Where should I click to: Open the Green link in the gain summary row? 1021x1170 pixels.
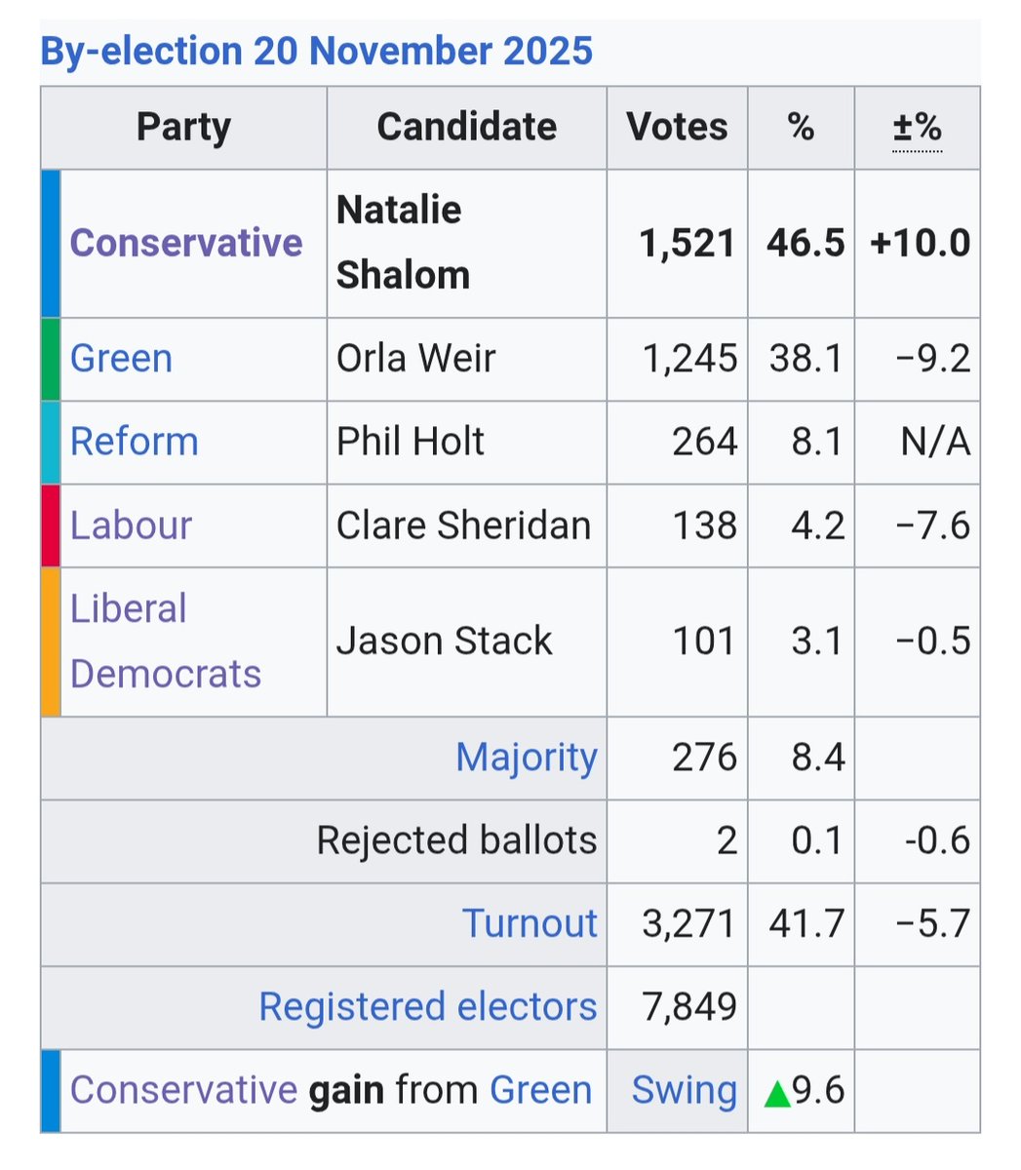tap(540, 1090)
